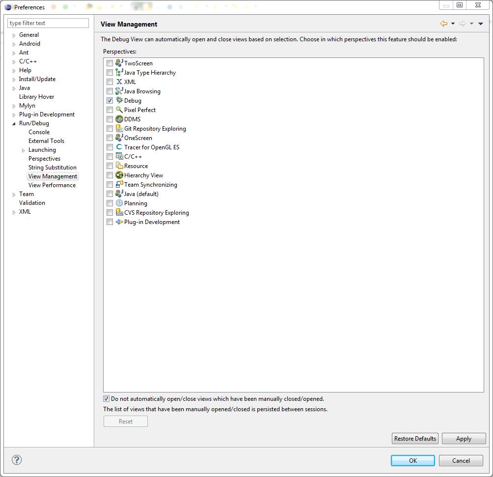Viewport: 493px width, 477px height.
Task: Click the Git Repository Exploring icon
Action: pyautogui.click(x=119, y=128)
